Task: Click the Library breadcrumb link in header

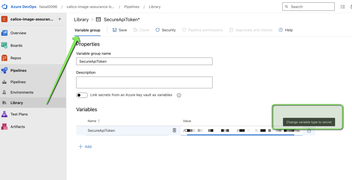Action: pyautogui.click(x=155, y=7)
